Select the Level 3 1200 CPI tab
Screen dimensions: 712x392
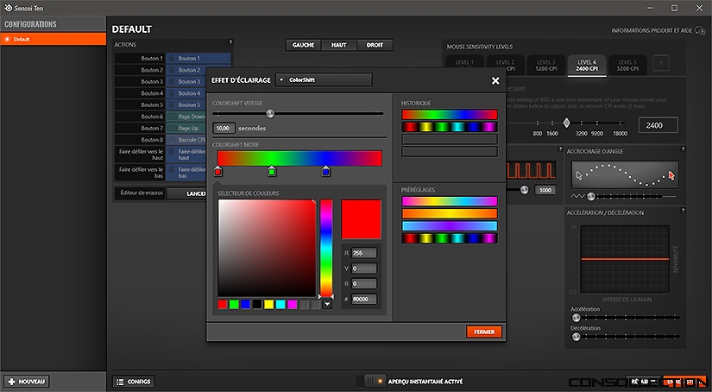(545, 65)
